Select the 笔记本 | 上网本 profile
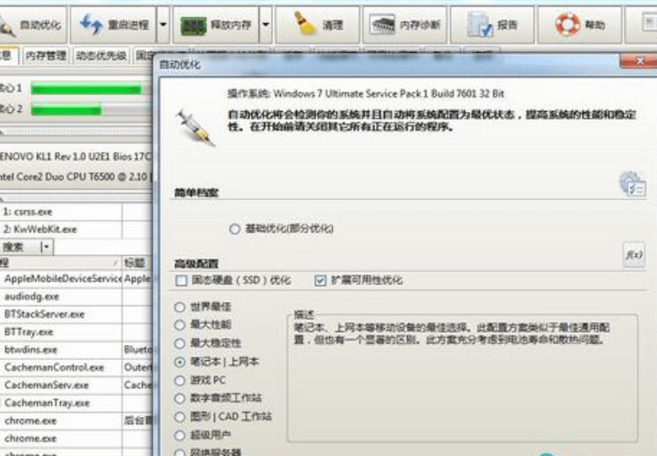 pos(180,362)
